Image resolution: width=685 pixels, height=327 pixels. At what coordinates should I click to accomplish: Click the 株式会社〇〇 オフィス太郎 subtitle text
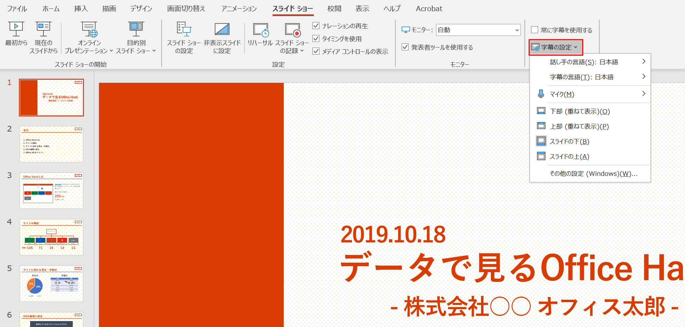(x=534, y=307)
